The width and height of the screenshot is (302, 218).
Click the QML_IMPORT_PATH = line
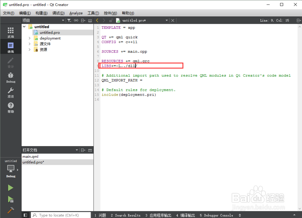122,80
